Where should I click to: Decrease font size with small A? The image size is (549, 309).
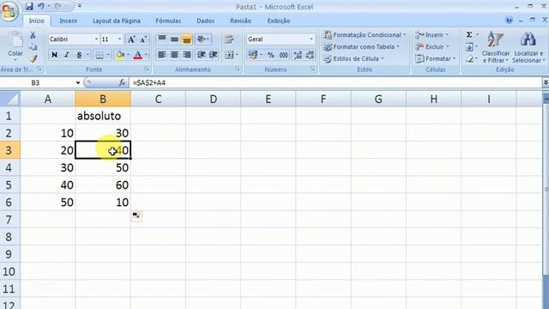click(x=143, y=39)
